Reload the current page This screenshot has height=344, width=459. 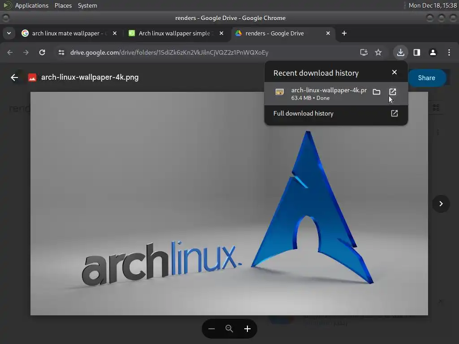click(42, 52)
